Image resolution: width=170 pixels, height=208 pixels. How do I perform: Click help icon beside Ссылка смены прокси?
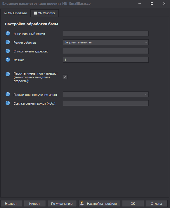pos(8,103)
